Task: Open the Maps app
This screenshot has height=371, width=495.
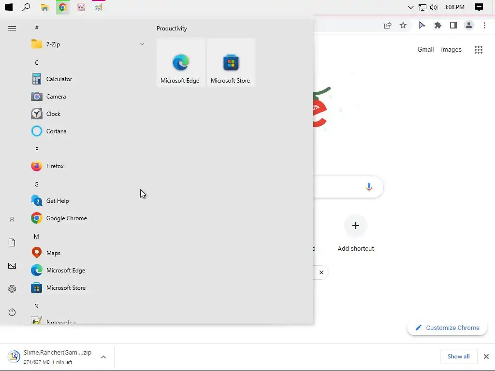Action: click(x=88, y=253)
